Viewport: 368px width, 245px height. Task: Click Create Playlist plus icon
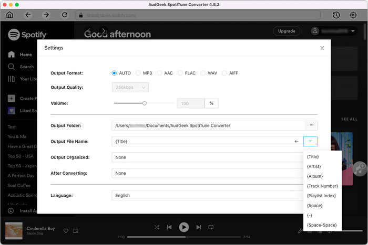[11, 99]
